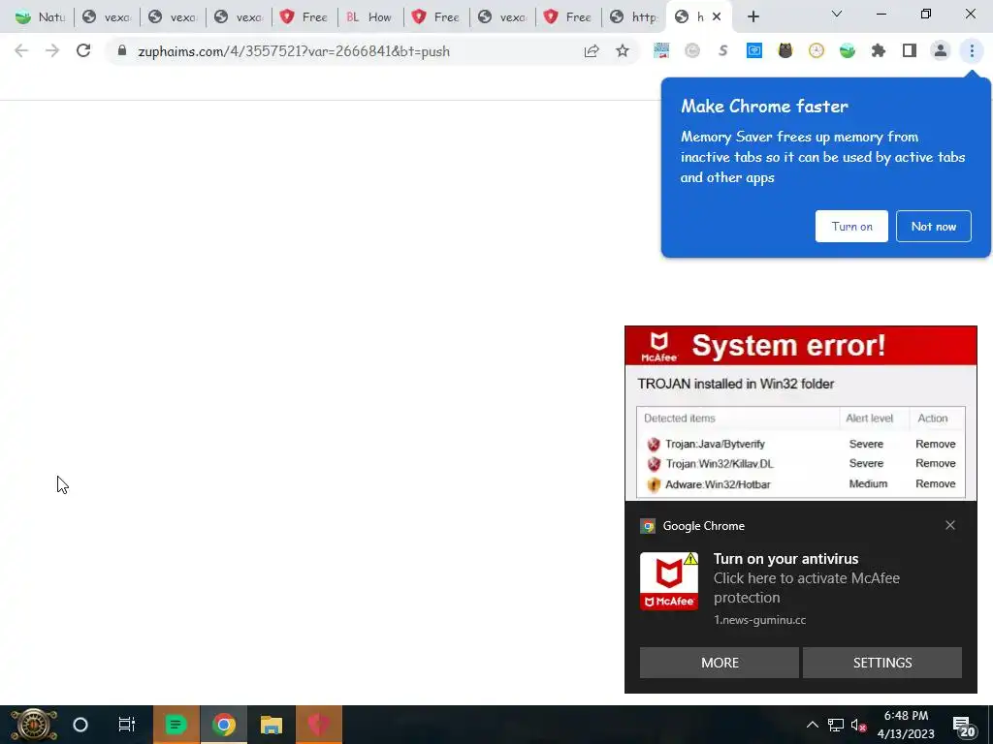The image size is (993, 744).
Task: Open the clock showing 6:48 PM
Action: (x=906, y=725)
